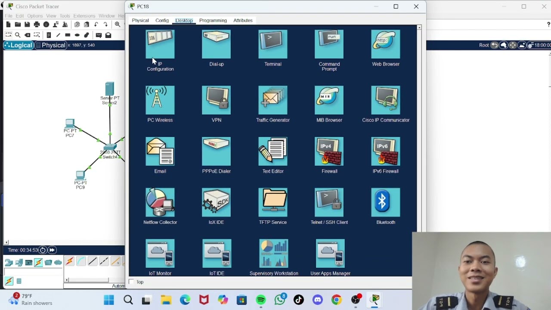Viewport: 551px width, 310px height.
Task: Switch to the Config tab in PC18
Action: tap(162, 20)
